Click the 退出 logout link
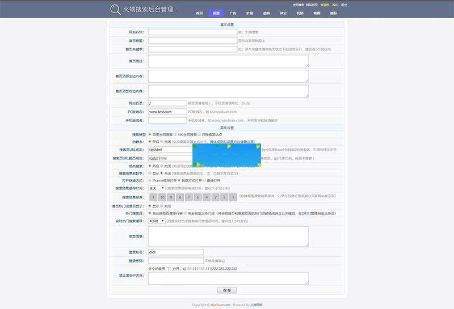454x309 pixels. pos(344,5)
